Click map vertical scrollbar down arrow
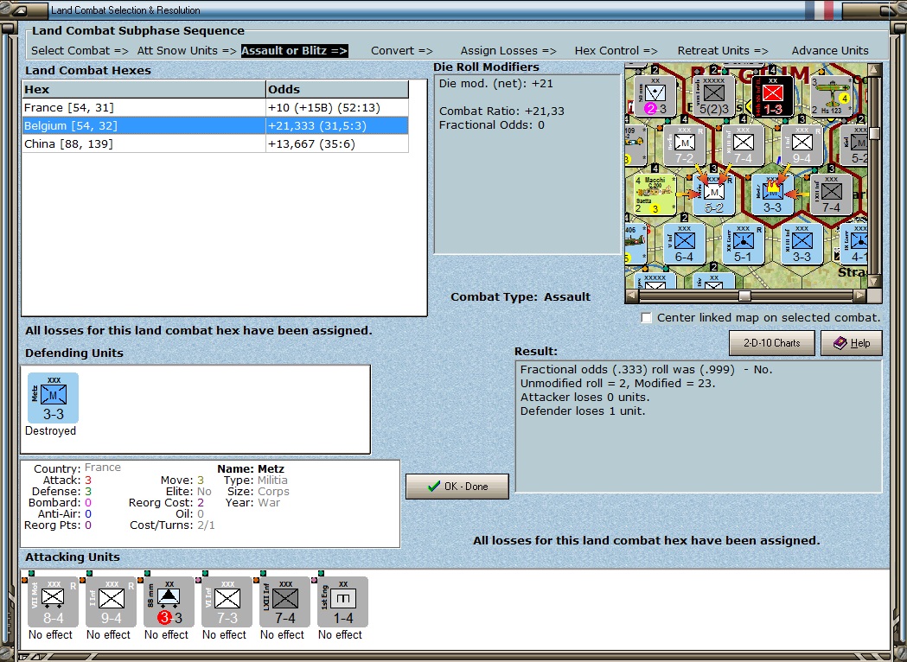907x662 pixels. point(874,281)
